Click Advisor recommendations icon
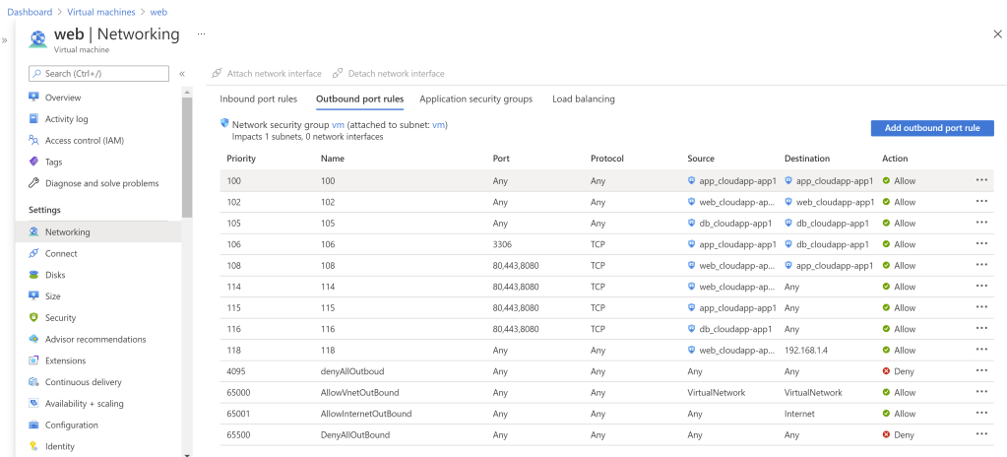Screen dimensions: 1007x457 coord(33,340)
